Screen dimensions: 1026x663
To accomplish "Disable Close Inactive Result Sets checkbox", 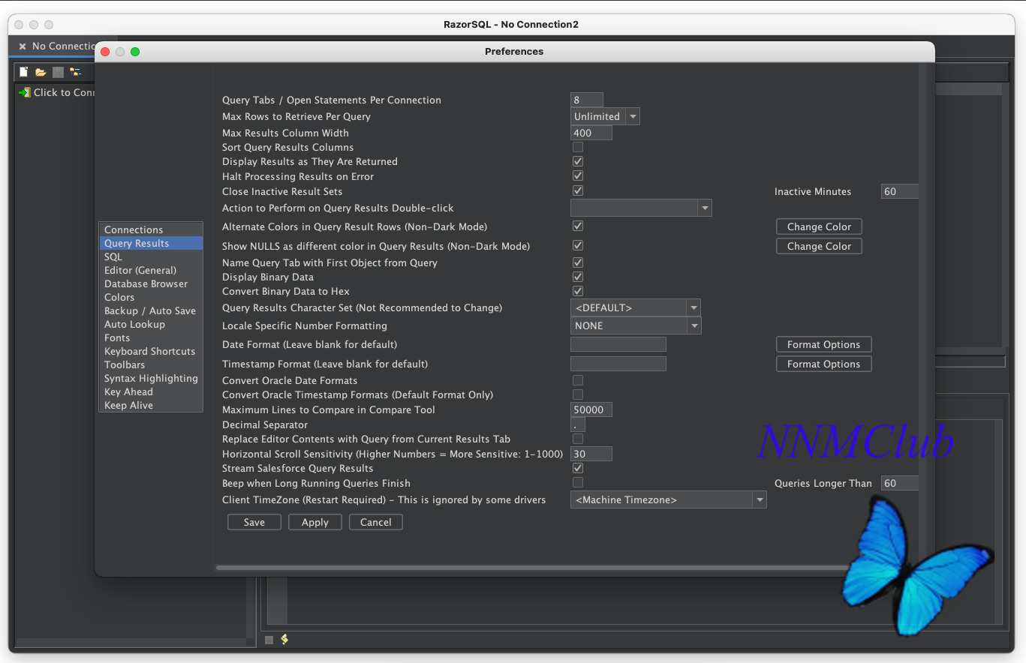I will pyautogui.click(x=578, y=191).
